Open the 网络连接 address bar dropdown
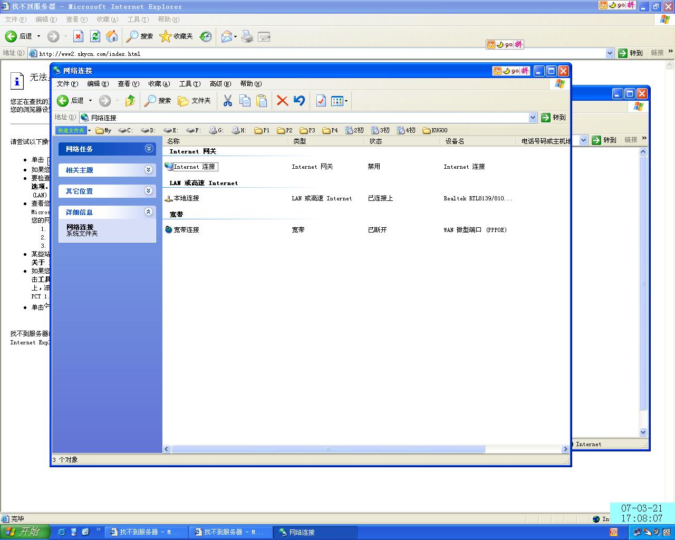The image size is (675, 540). [533, 118]
